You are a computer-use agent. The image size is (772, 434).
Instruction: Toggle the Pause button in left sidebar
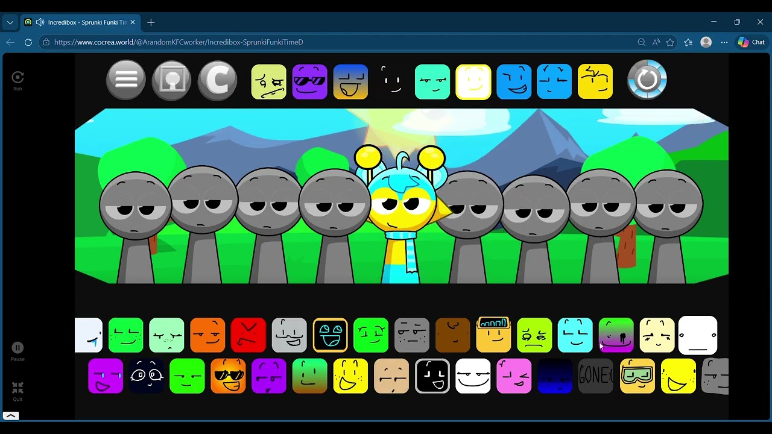click(x=17, y=351)
